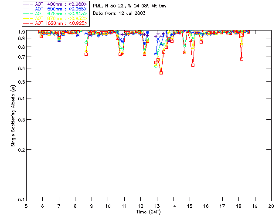This screenshot has height=223, width=279.
Task: Click the y-axis tick label 0.4
Action: pyautogui.click(x=21, y=98)
